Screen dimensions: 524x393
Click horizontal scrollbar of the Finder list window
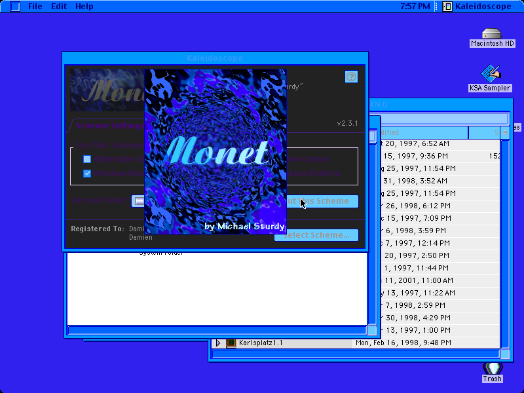(x=356, y=354)
